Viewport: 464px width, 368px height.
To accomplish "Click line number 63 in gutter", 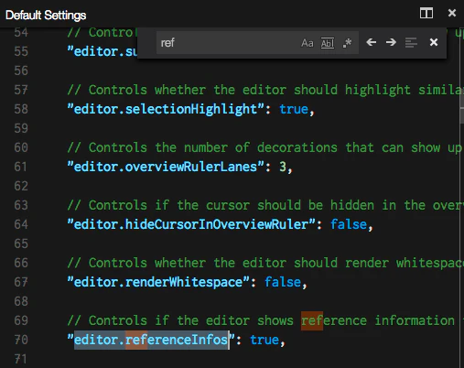I will coord(21,205).
